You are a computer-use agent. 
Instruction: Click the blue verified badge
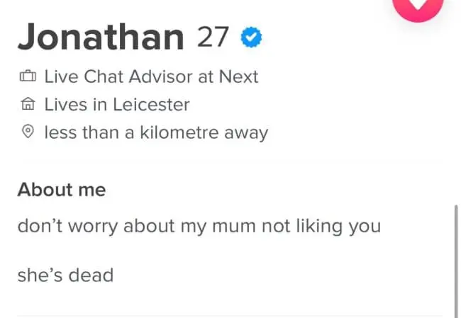[x=252, y=38]
